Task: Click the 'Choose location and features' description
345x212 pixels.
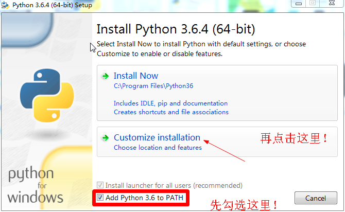Action: [158, 148]
